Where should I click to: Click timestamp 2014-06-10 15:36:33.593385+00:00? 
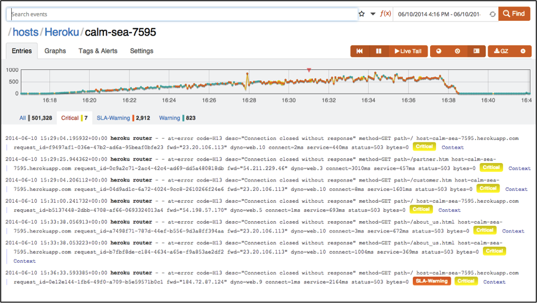(56, 273)
